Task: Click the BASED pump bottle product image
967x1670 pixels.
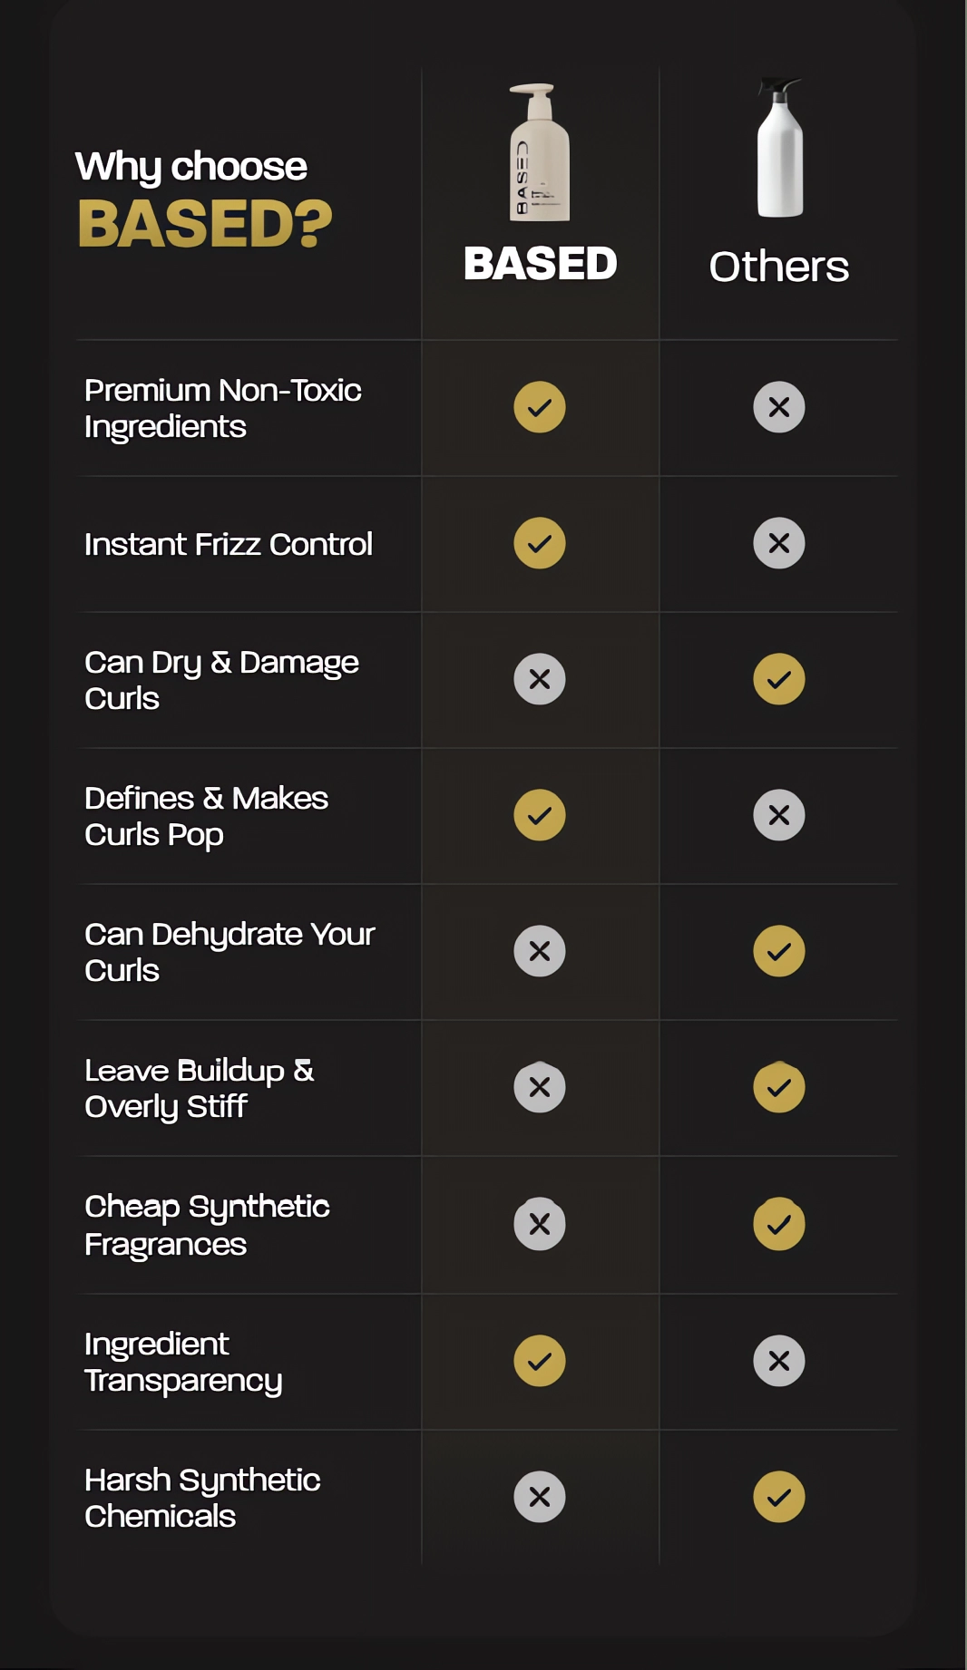Action: pos(540,152)
